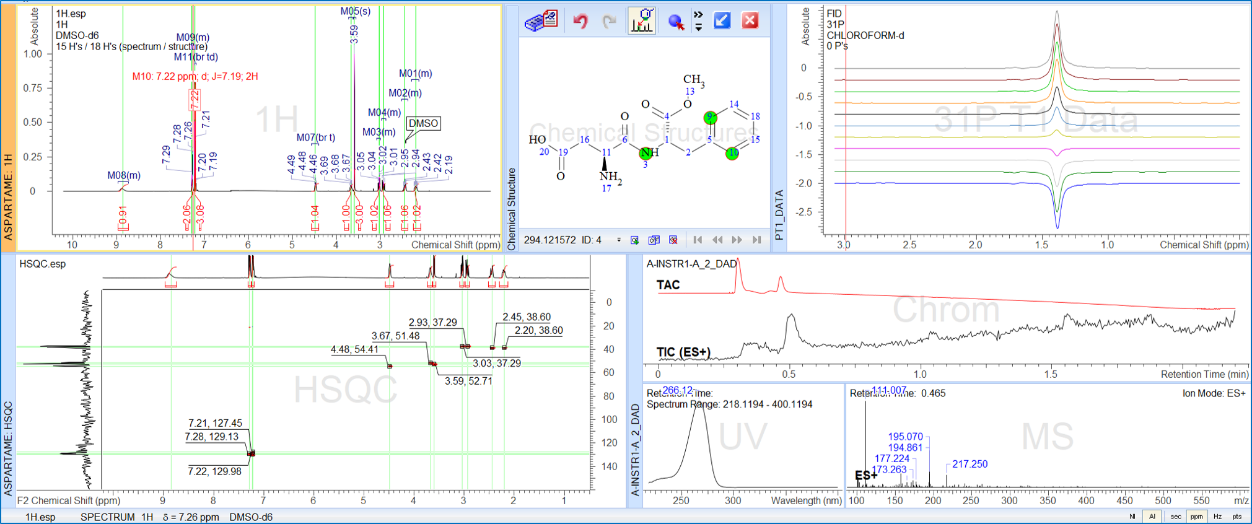The image size is (1252, 524).
Task: Click the TIC (ES+) chromatogram label
Action: coord(684,352)
